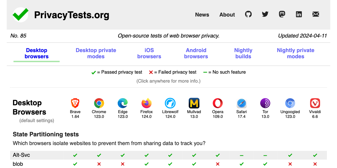Image resolution: width=337 pixels, height=168 pixels.
Task: Open the News link in the header
Action: pos(202,15)
